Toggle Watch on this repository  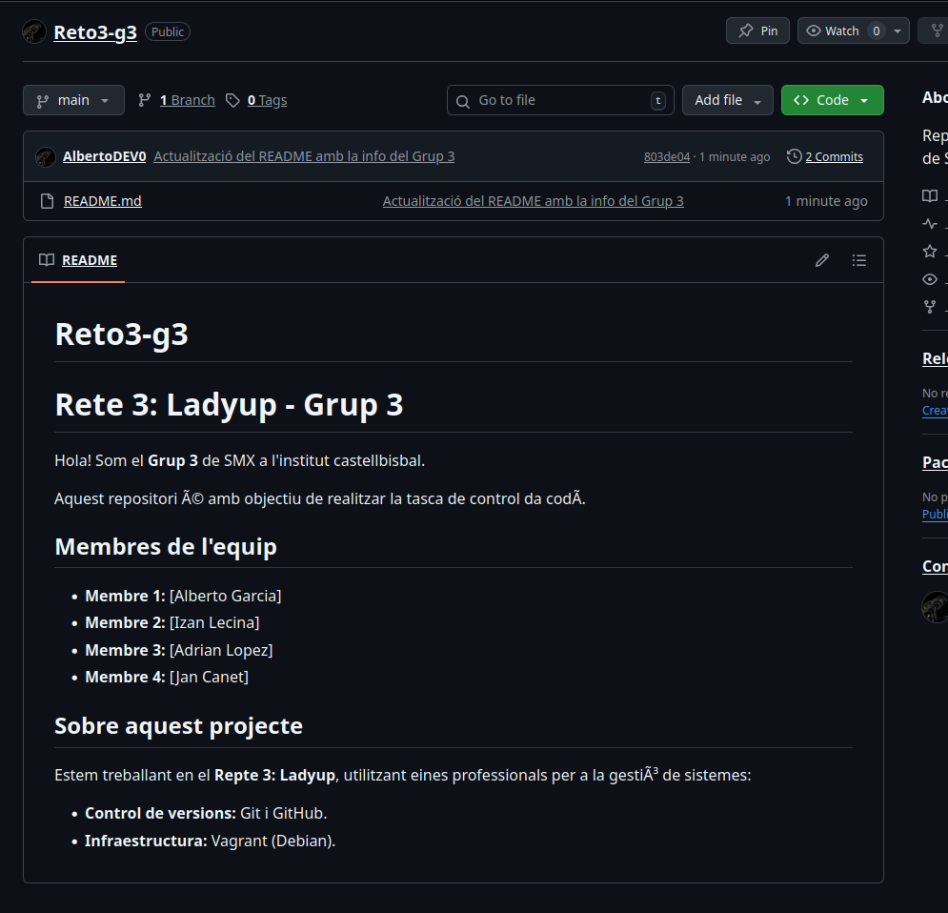click(x=833, y=30)
